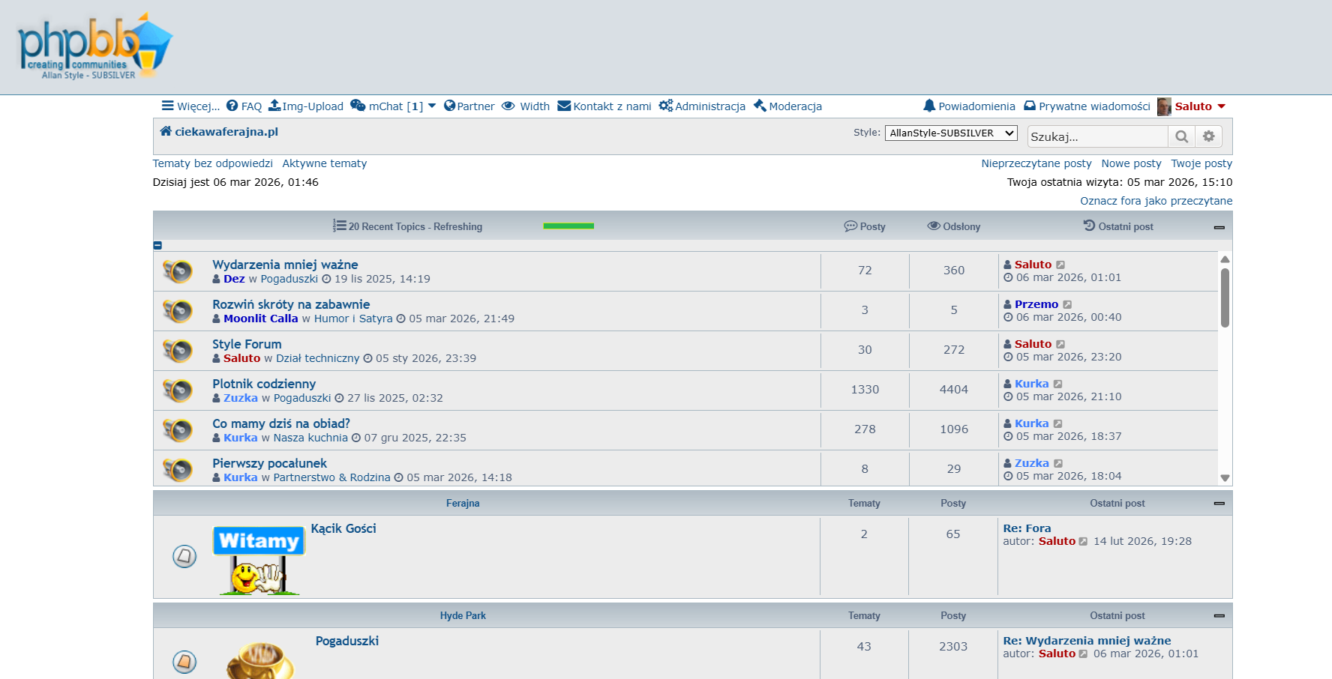This screenshot has height=679, width=1332.
Task: Open advanced search gear icon
Action: (1208, 136)
